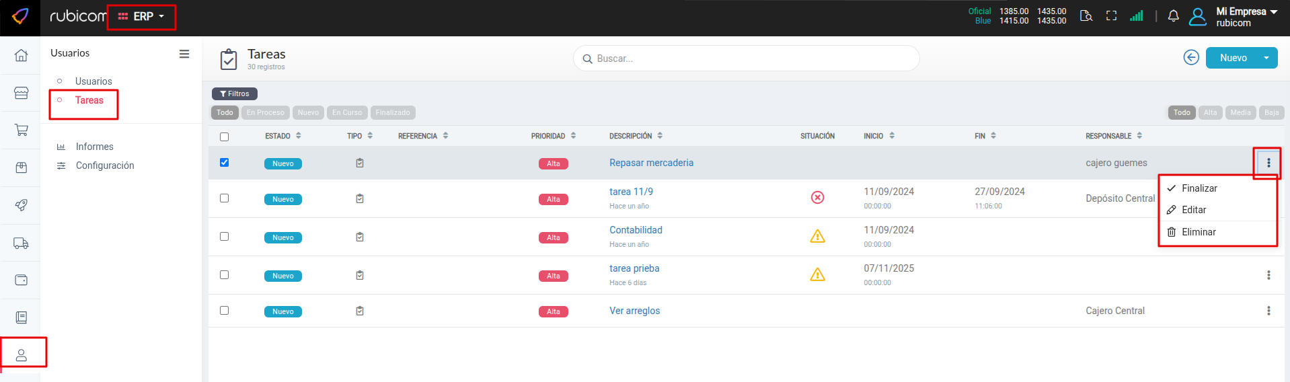This screenshot has width=1290, height=382.
Task: Toggle fullscreen mode icon
Action: (x=1111, y=16)
